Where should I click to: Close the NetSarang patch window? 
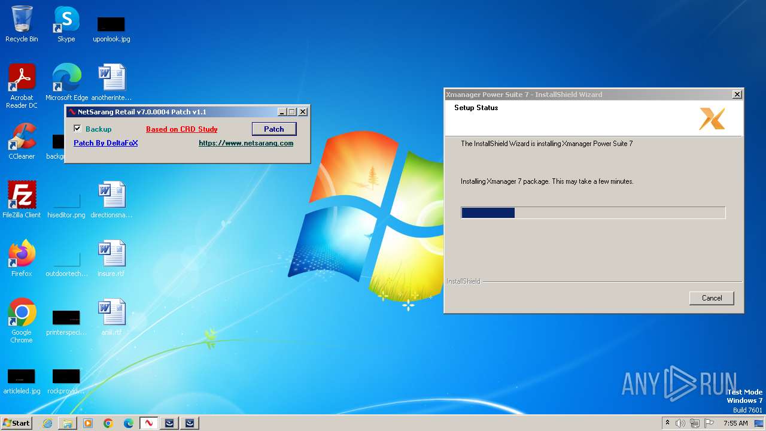[303, 112]
